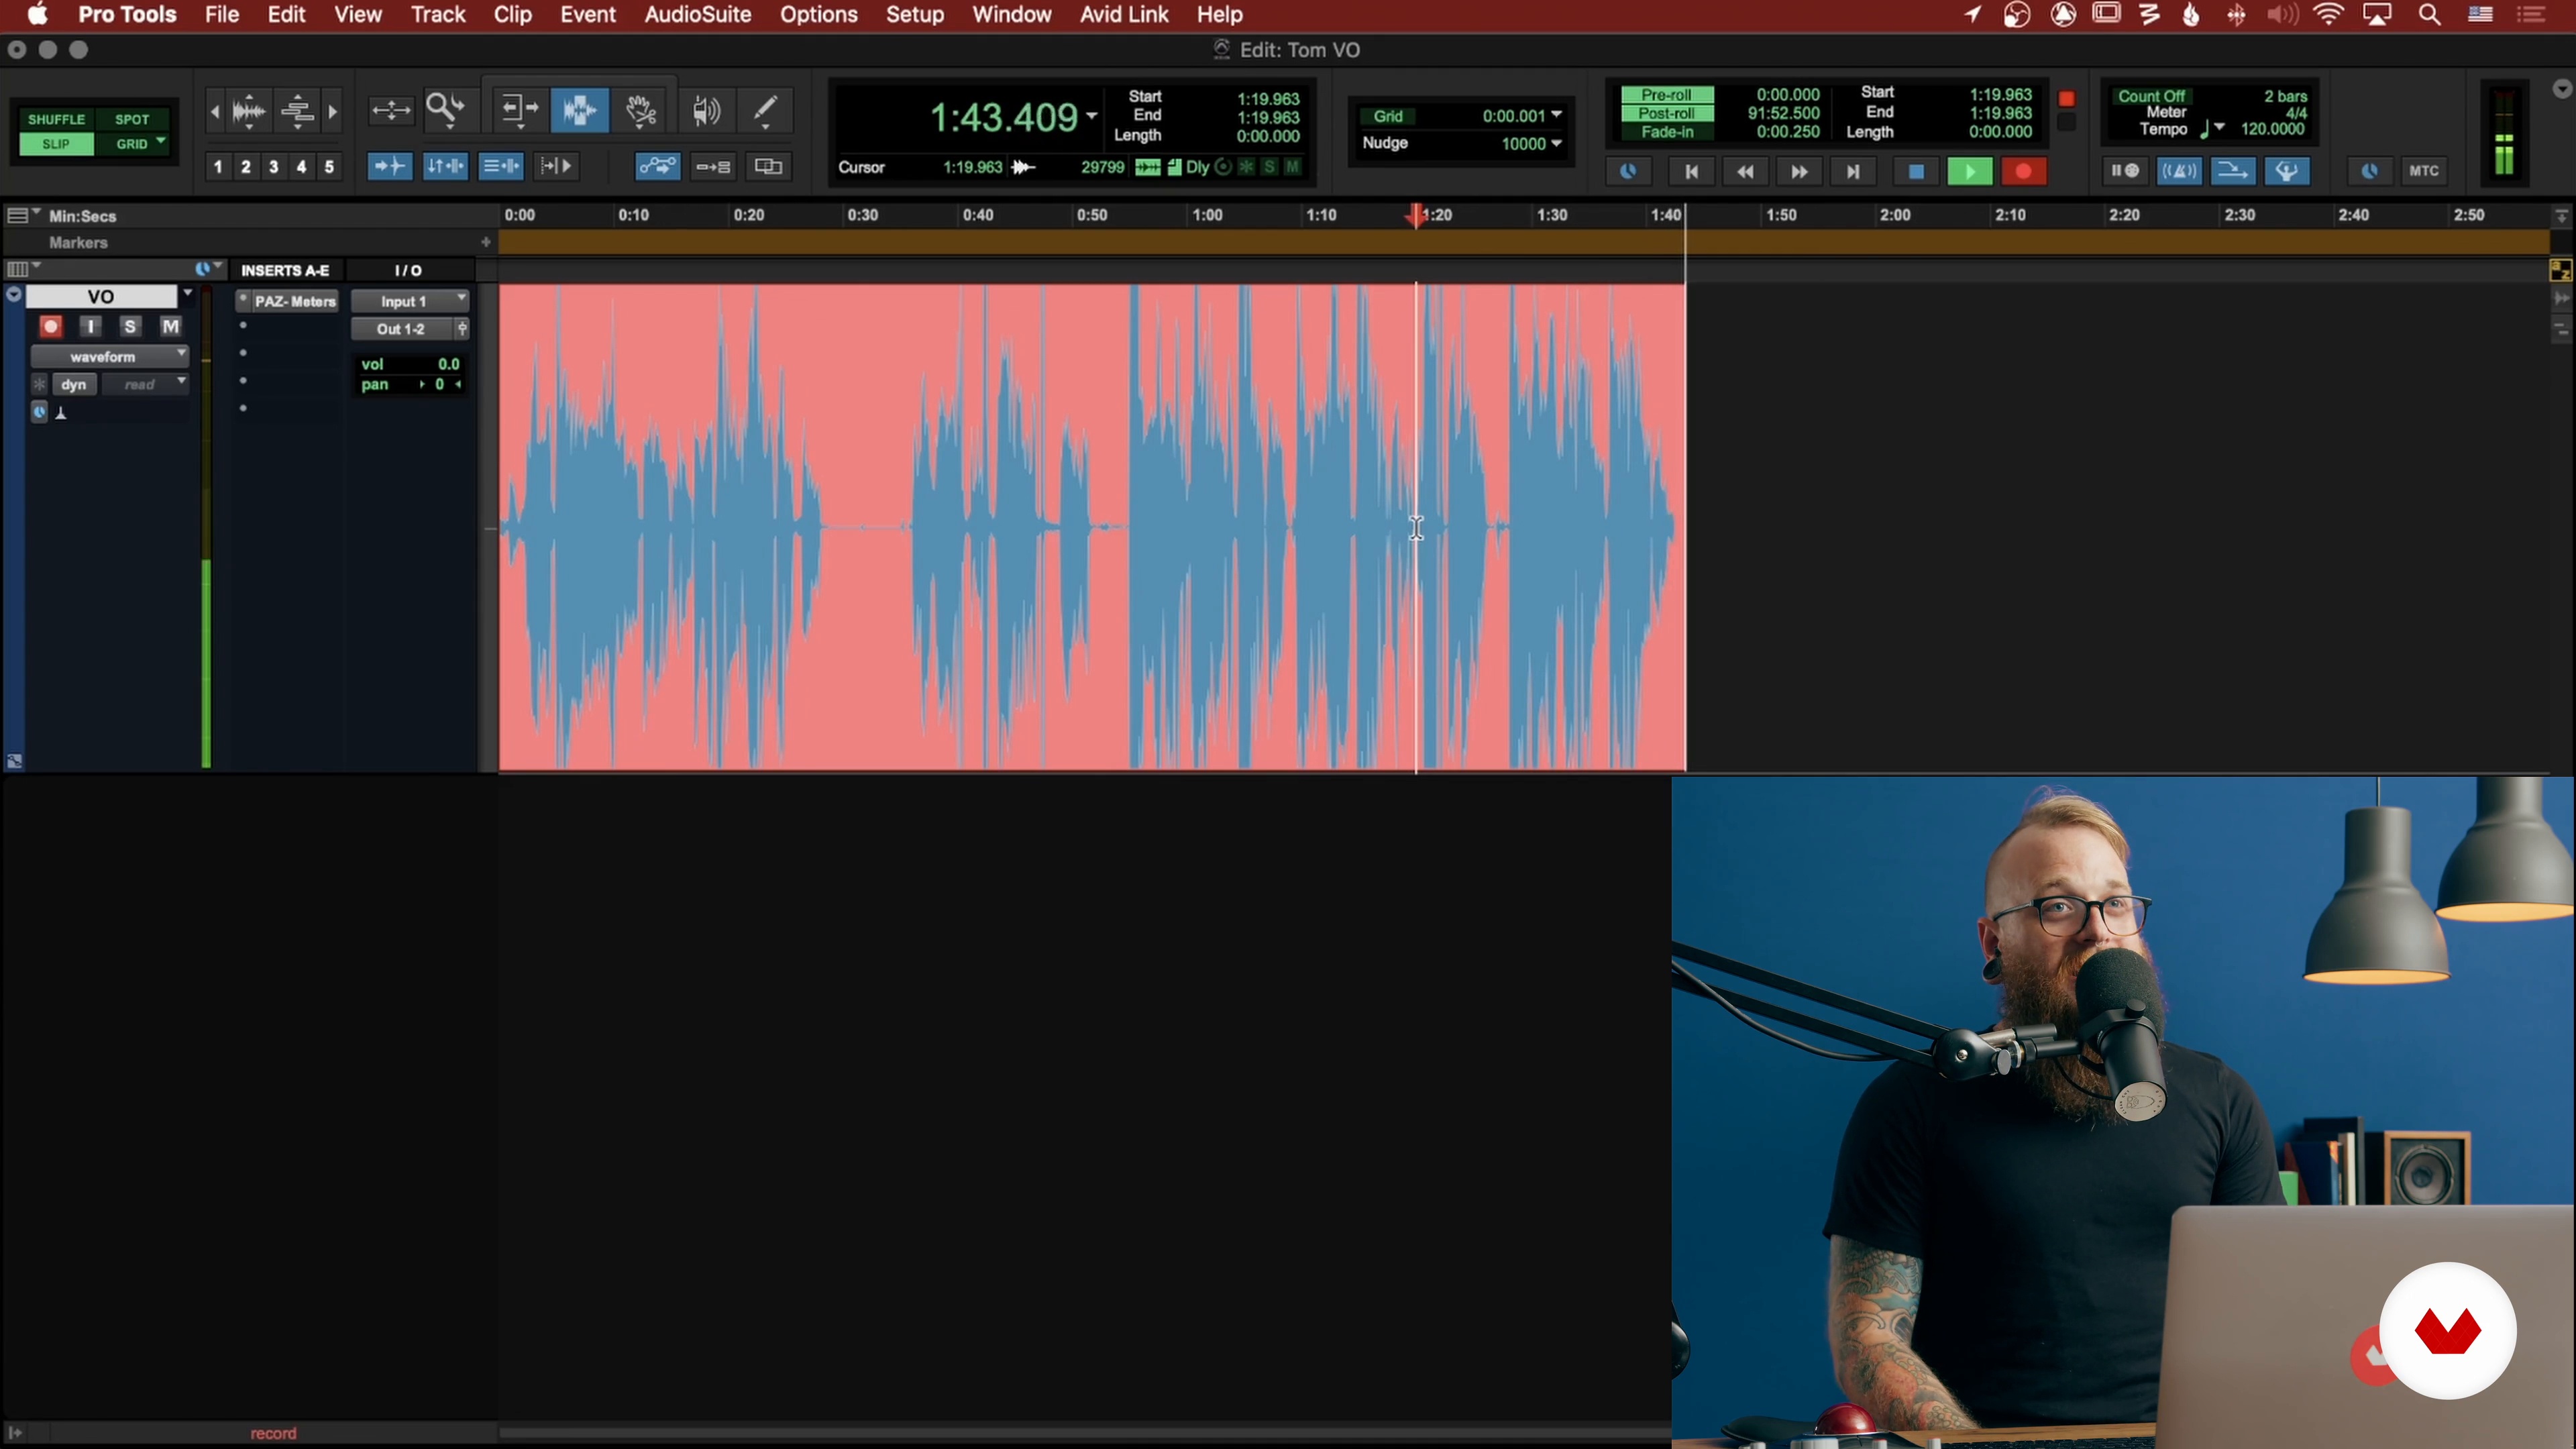
Task: Select Slip edit mode
Action: (x=56, y=144)
